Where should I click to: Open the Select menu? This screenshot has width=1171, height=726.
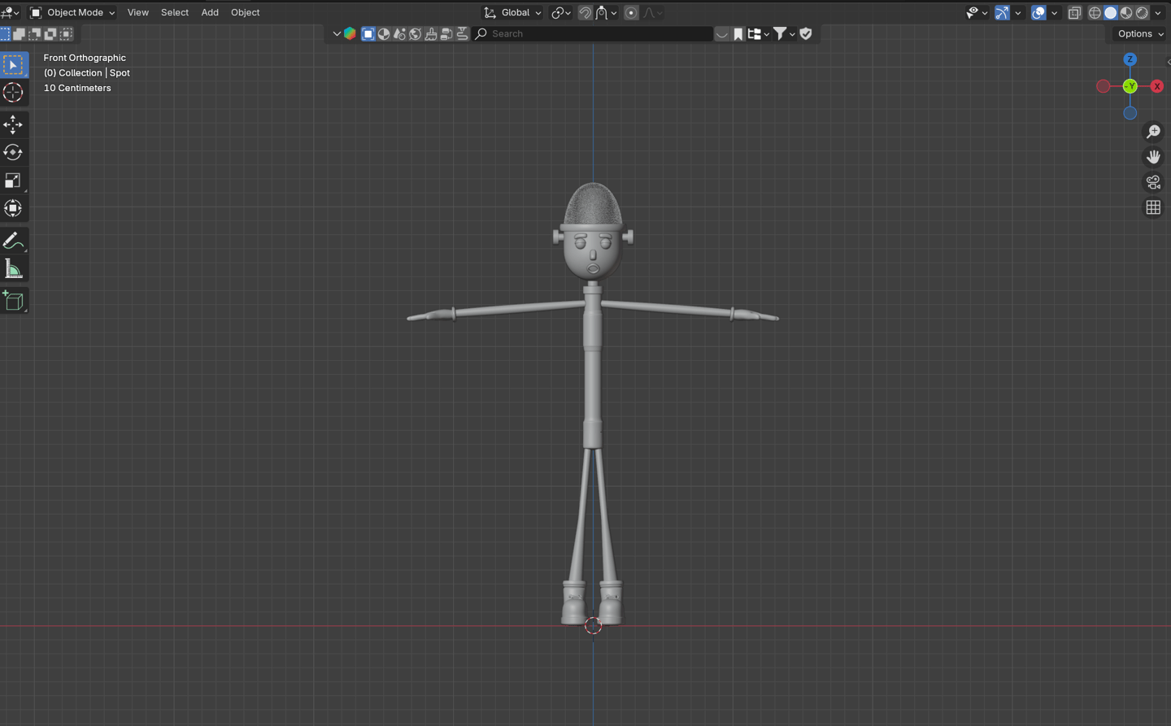tap(175, 13)
